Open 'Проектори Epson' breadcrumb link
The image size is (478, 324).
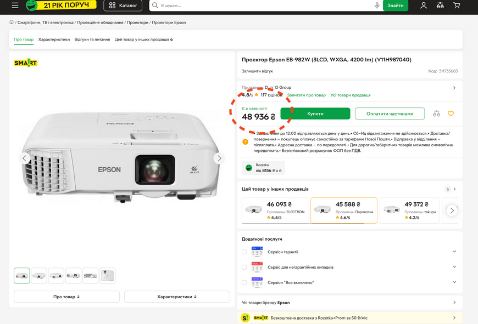[169, 22]
